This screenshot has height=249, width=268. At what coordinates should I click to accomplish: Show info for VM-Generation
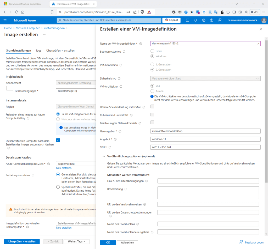[121, 65]
